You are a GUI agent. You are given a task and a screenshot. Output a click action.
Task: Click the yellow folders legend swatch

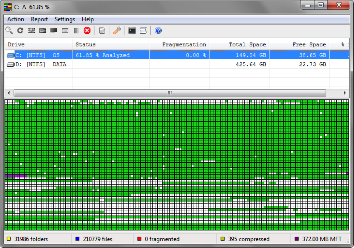click(x=9, y=239)
